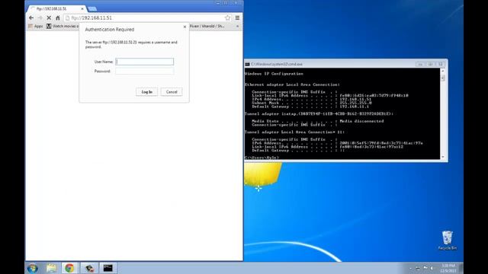Show hidden system tray icons
488x274 pixels.
point(410,268)
